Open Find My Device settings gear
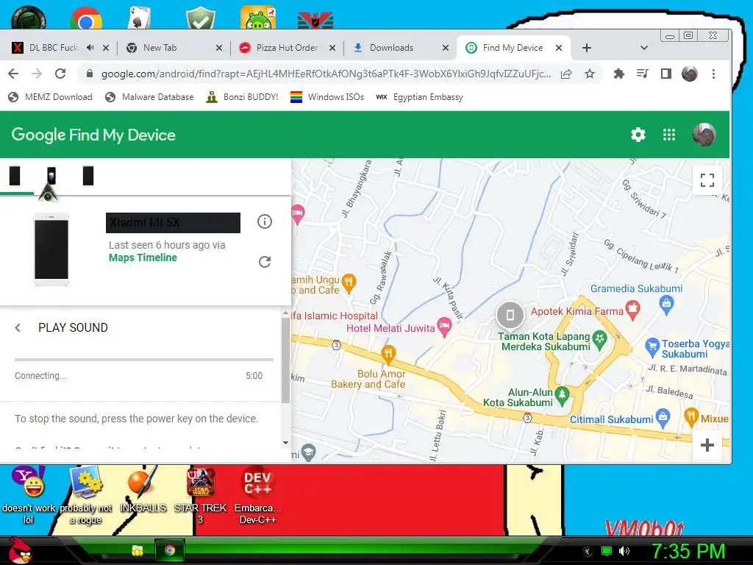The height and width of the screenshot is (565, 753). click(x=638, y=135)
